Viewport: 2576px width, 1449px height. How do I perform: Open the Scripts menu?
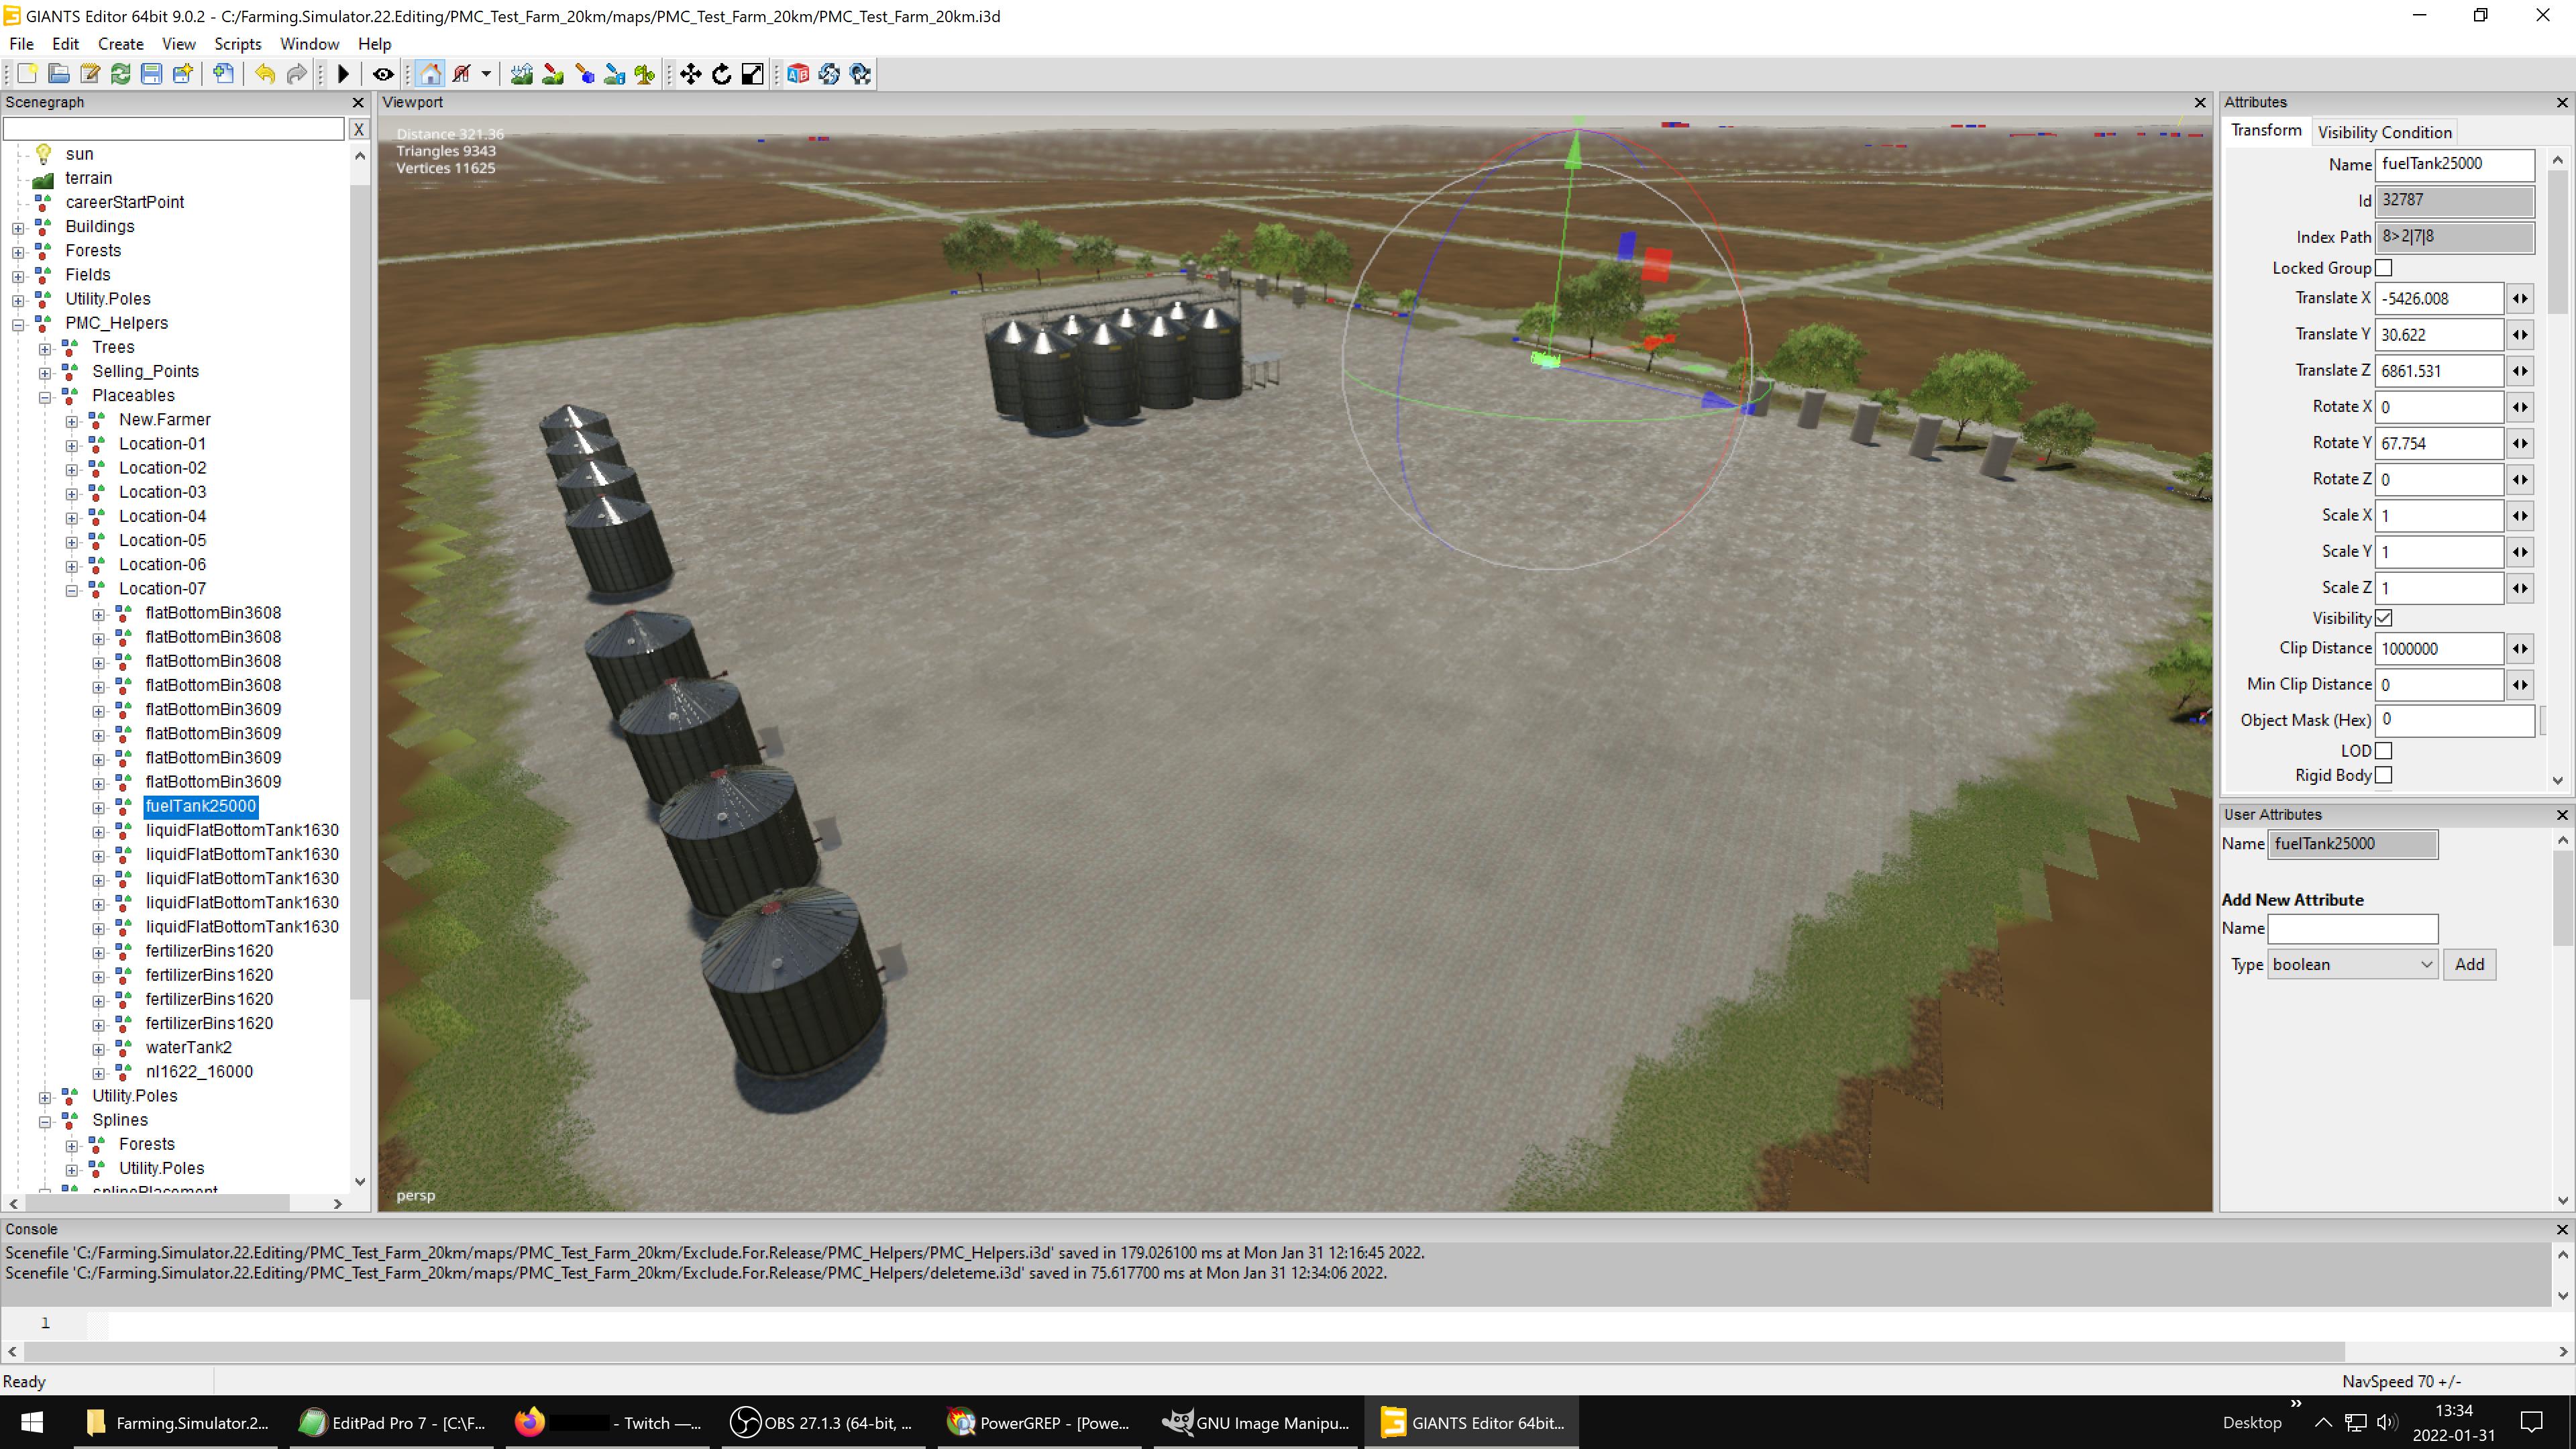237,44
